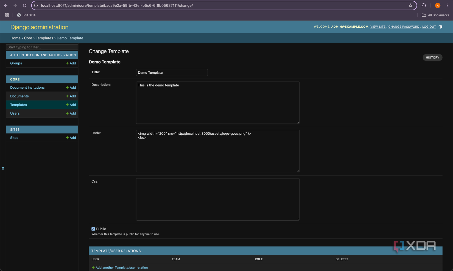Toggle the dark/light theme icon
The height and width of the screenshot is (271, 453).
440,27
